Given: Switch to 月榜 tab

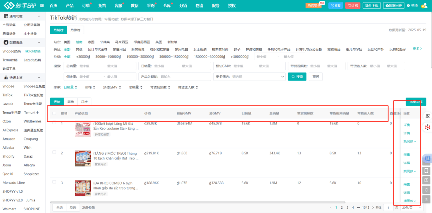Looking at the screenshot, I should [x=84, y=102].
